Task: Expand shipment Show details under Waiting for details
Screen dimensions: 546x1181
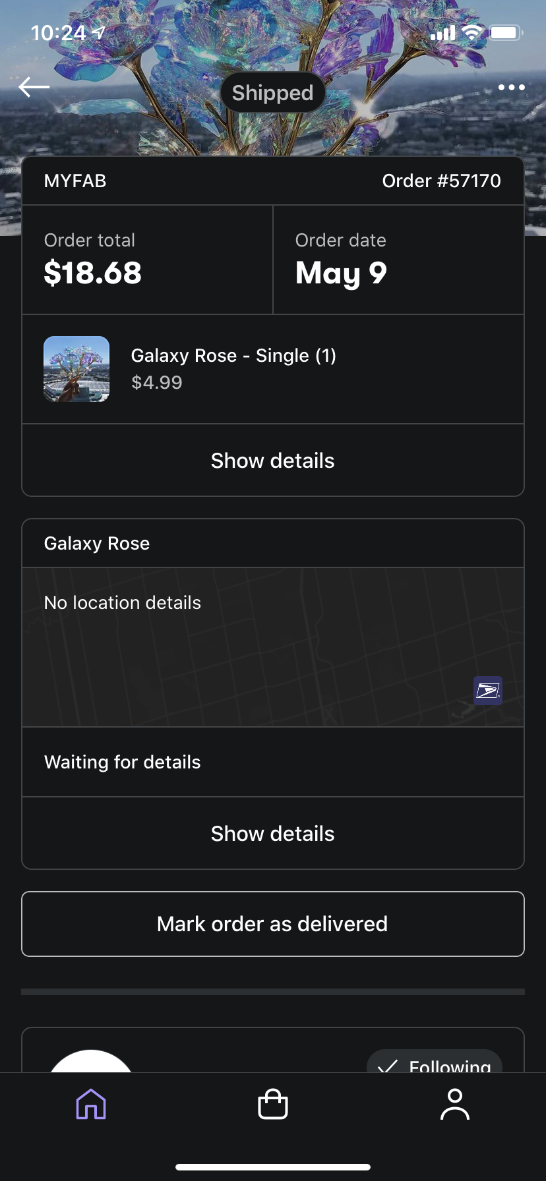Action: (x=273, y=834)
